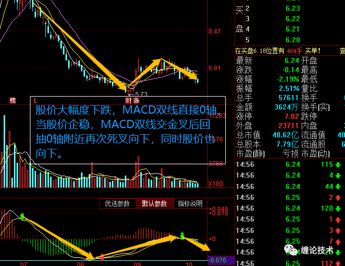345x266 pixels.
Task: Switch to the 优选参数 tab
Action: 118,204
